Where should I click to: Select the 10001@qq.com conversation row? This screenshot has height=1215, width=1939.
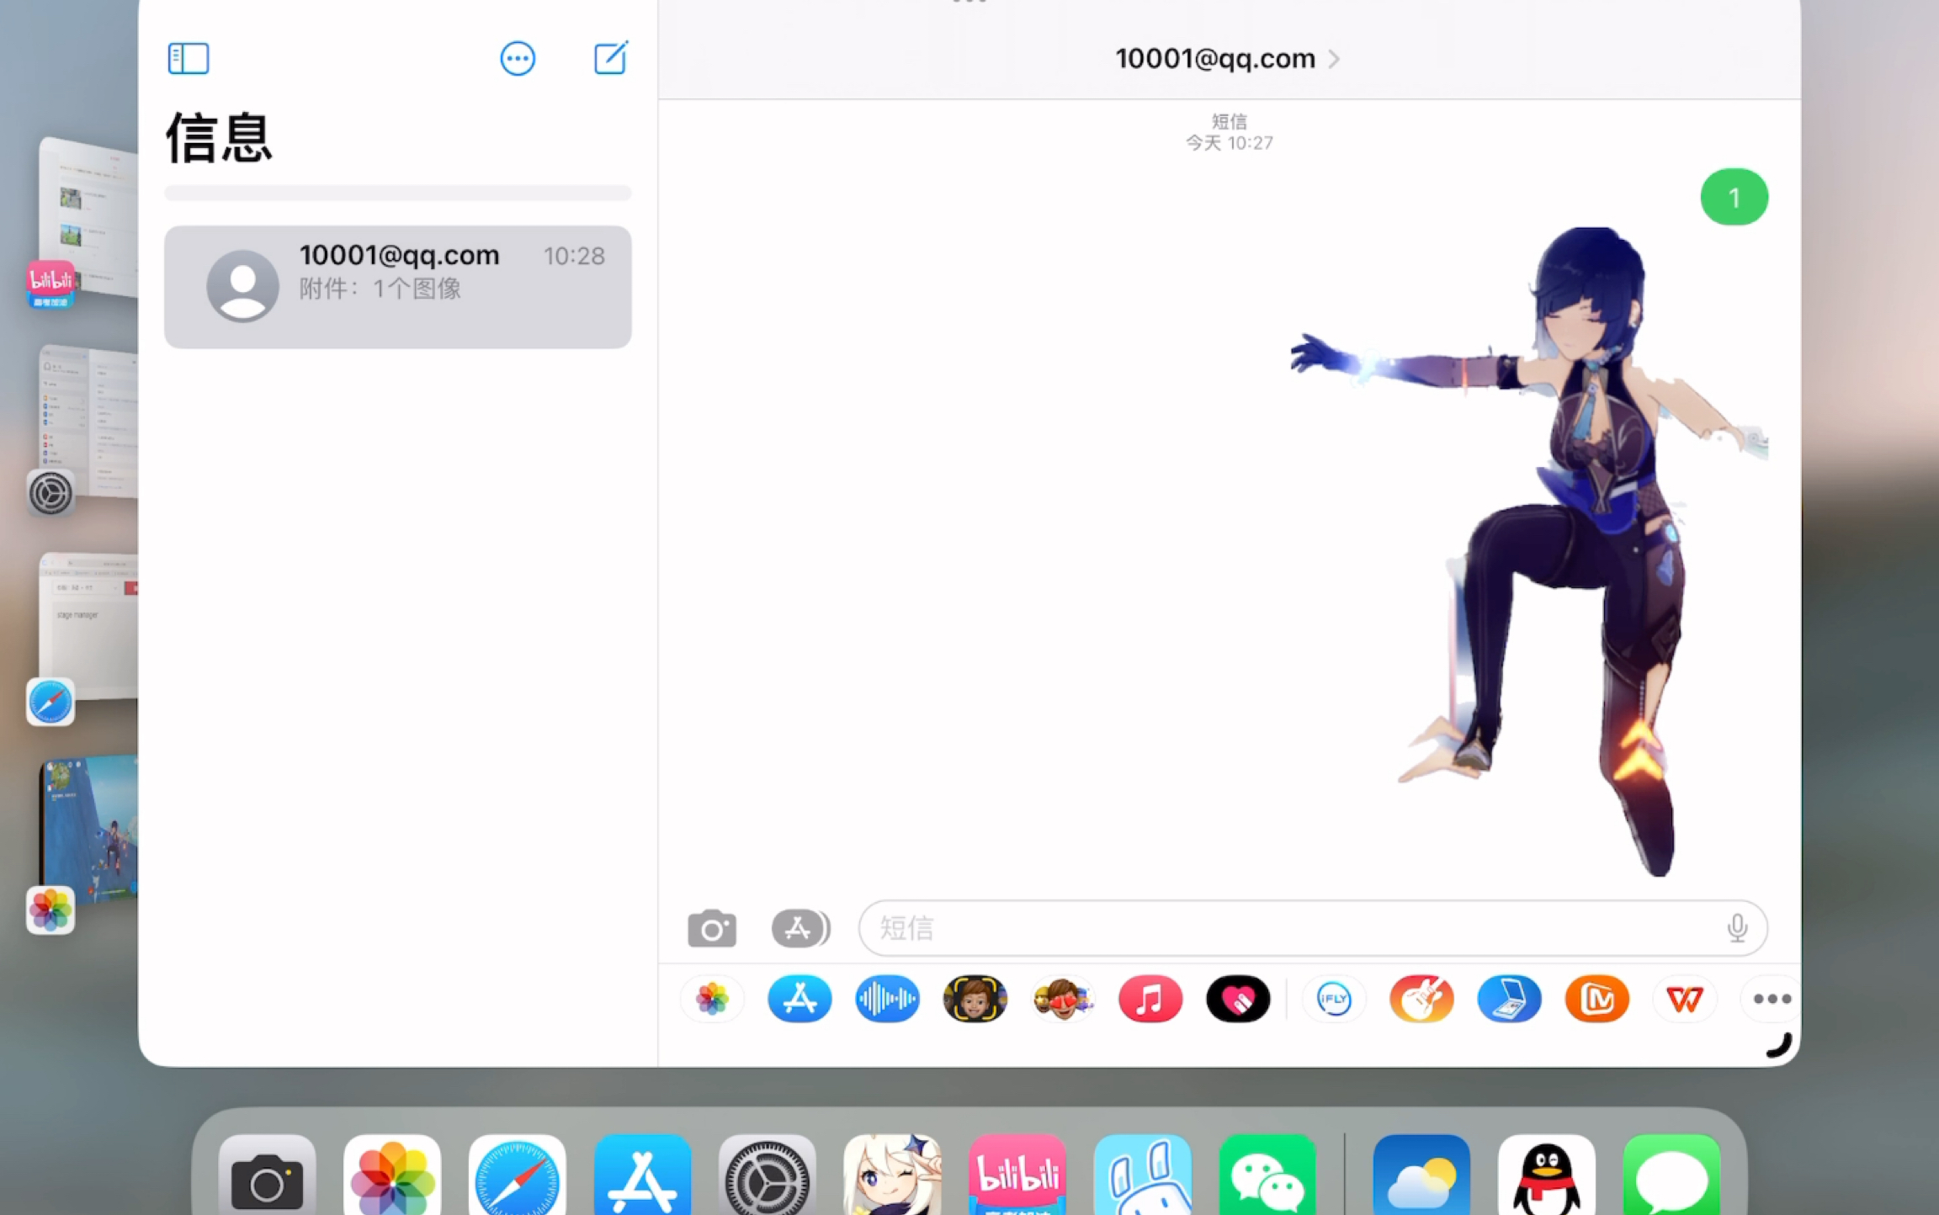click(398, 287)
